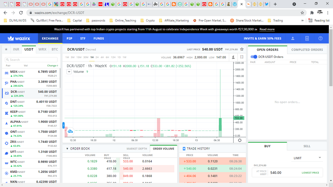Open a new browser tab with plus
333x187 pixels.
275,4
